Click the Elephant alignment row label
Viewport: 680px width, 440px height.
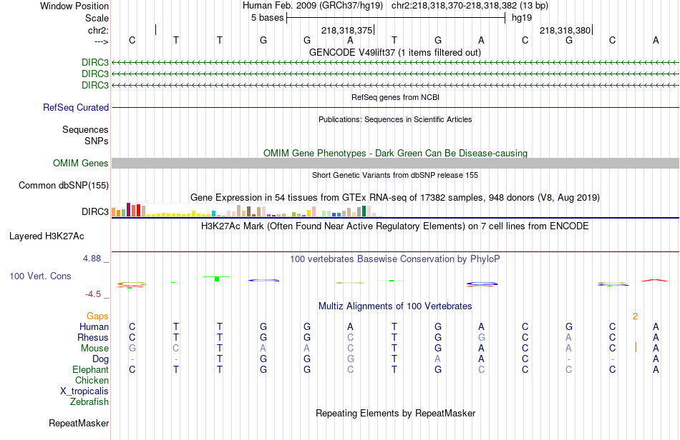(91, 369)
